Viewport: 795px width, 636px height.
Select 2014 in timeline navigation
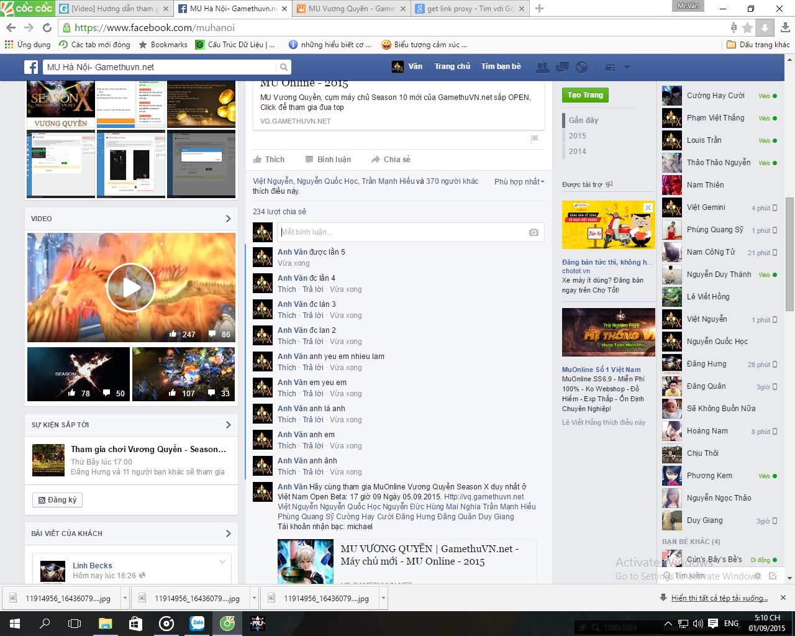[x=578, y=152]
